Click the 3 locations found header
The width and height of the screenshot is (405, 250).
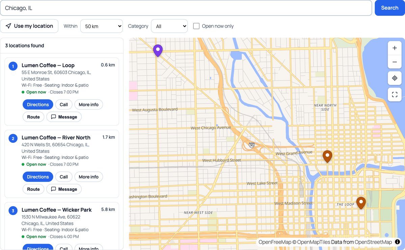pos(25,45)
